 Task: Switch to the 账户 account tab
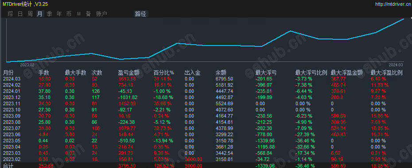pos(101,14)
